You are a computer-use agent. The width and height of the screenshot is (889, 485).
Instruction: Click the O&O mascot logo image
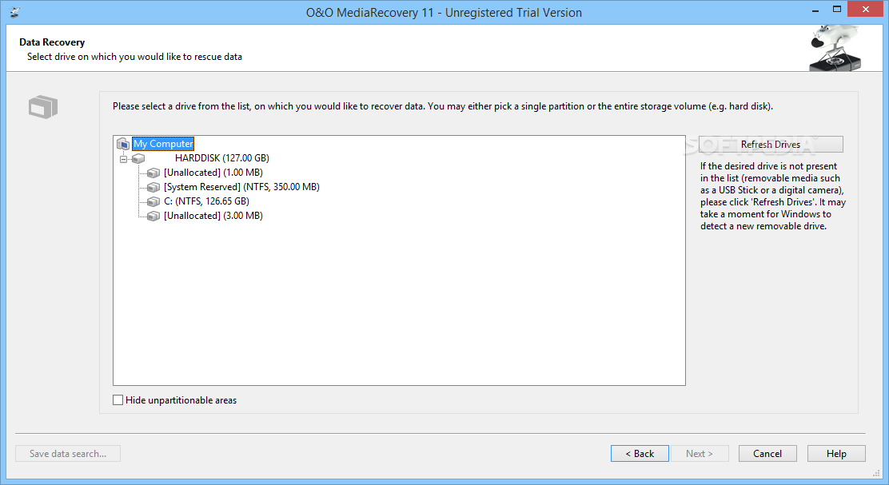(835, 48)
